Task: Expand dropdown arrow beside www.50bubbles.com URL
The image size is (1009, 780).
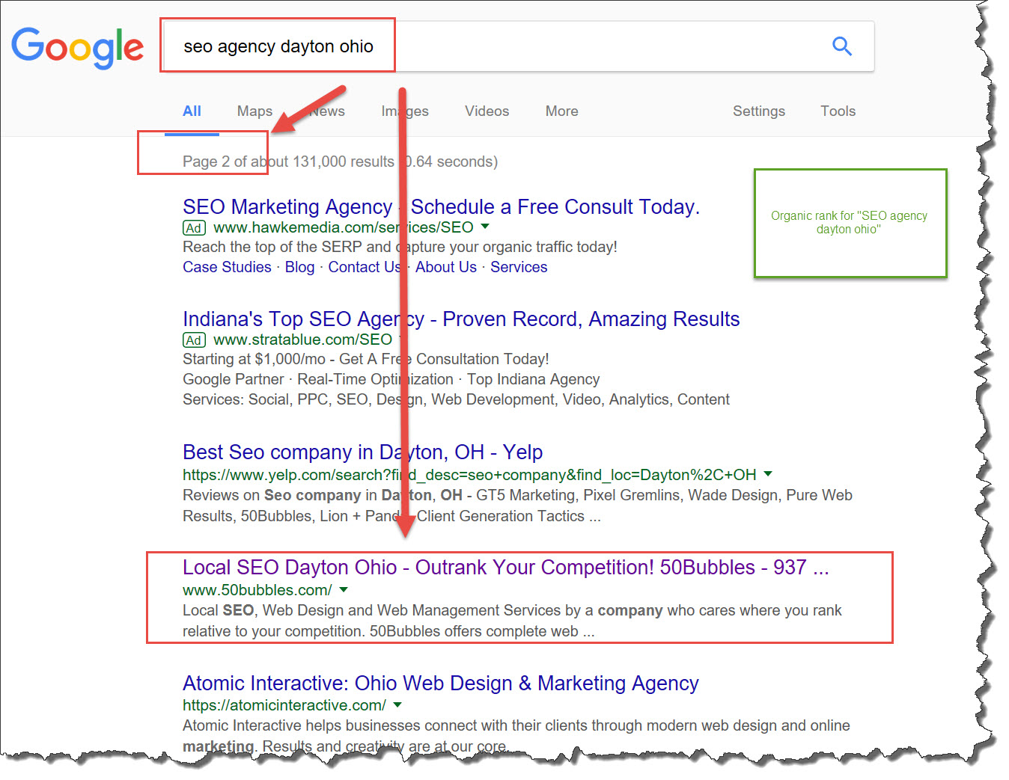Action: pyautogui.click(x=344, y=589)
